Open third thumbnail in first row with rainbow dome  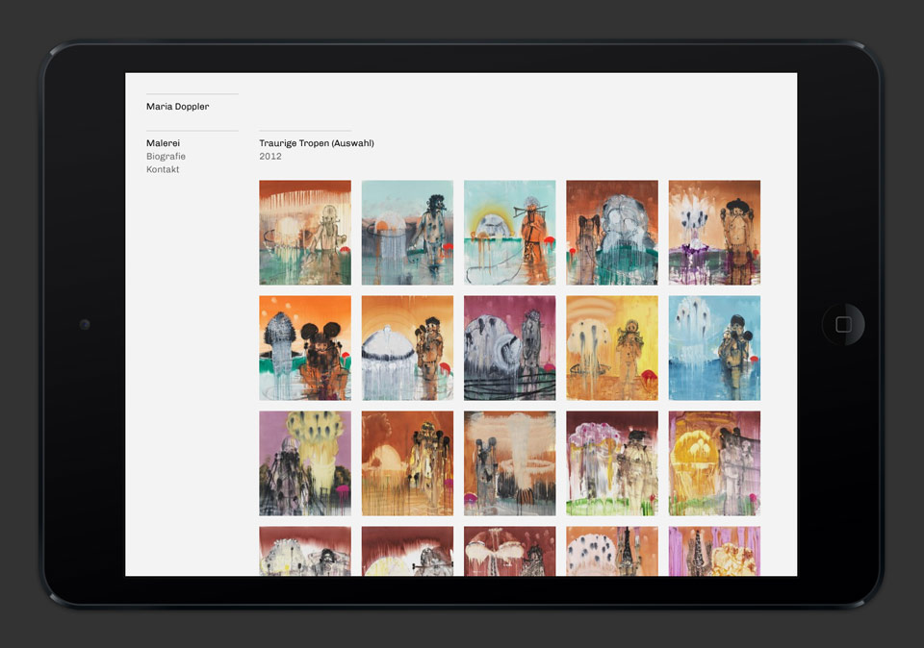point(510,233)
